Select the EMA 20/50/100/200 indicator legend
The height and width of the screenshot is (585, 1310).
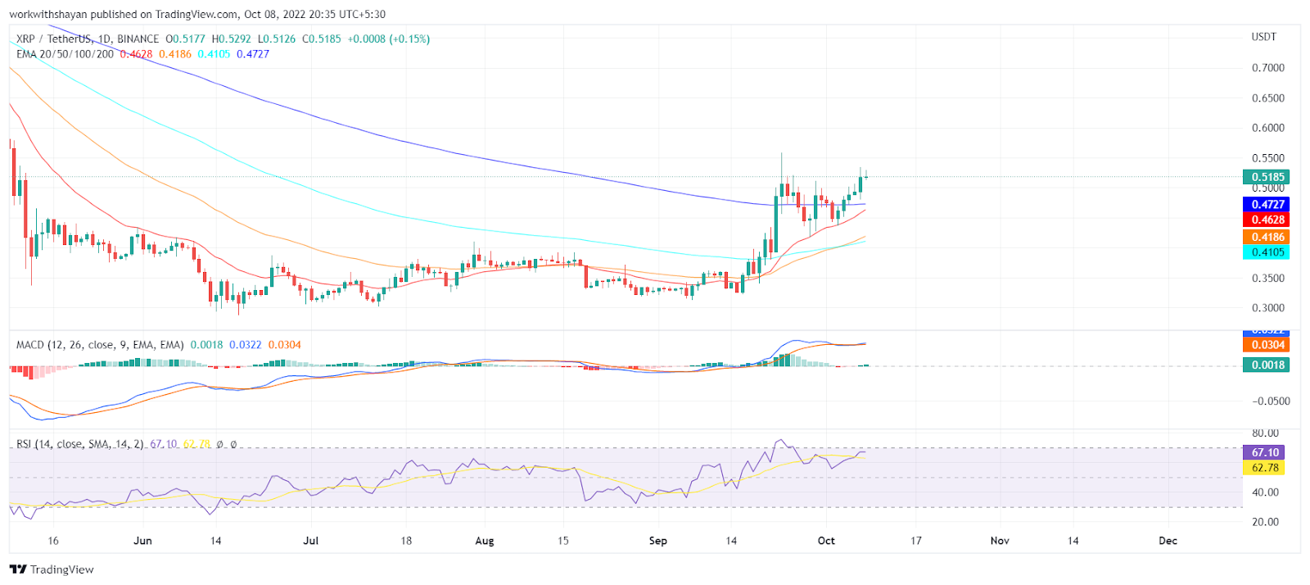65,54
